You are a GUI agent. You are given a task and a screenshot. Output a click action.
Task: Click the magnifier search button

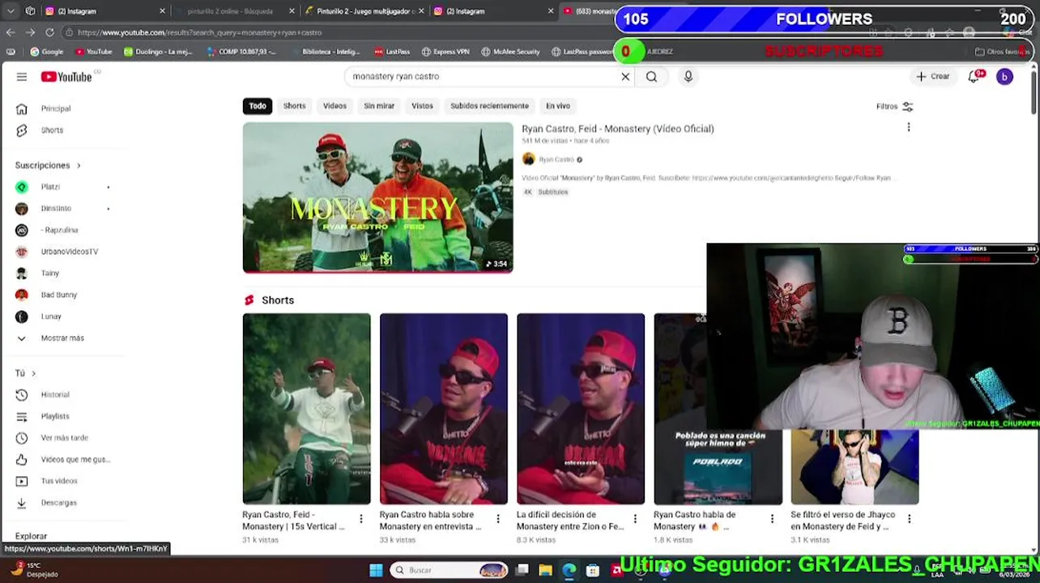click(651, 77)
